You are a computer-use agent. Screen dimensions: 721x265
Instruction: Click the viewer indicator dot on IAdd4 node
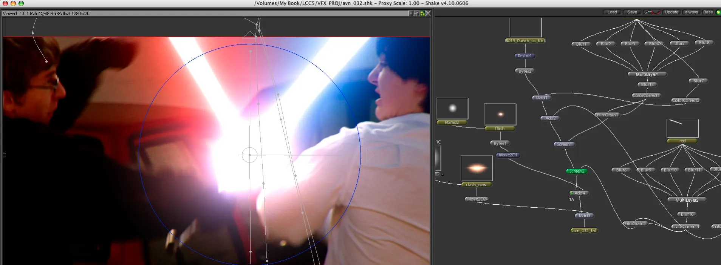(x=572, y=193)
